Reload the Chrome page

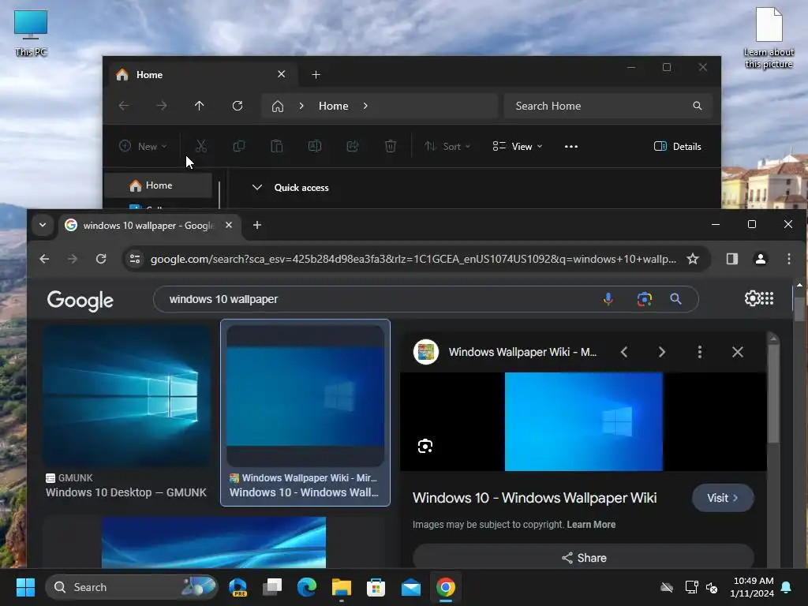pyautogui.click(x=101, y=259)
